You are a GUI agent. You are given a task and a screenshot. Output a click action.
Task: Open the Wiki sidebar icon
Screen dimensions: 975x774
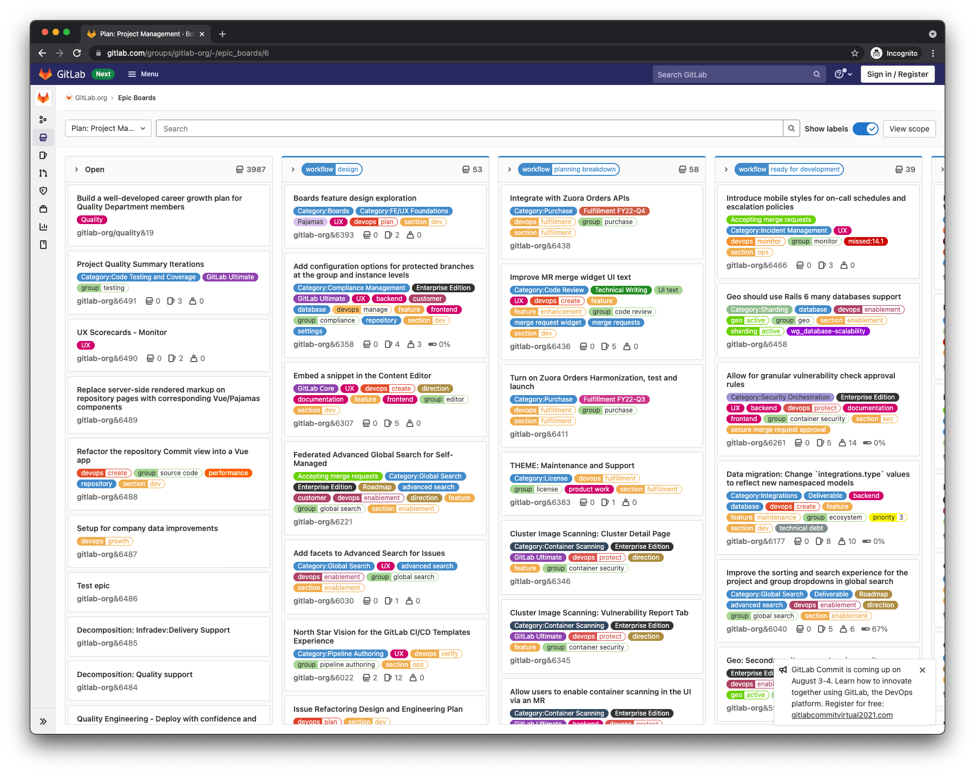pyautogui.click(x=43, y=245)
